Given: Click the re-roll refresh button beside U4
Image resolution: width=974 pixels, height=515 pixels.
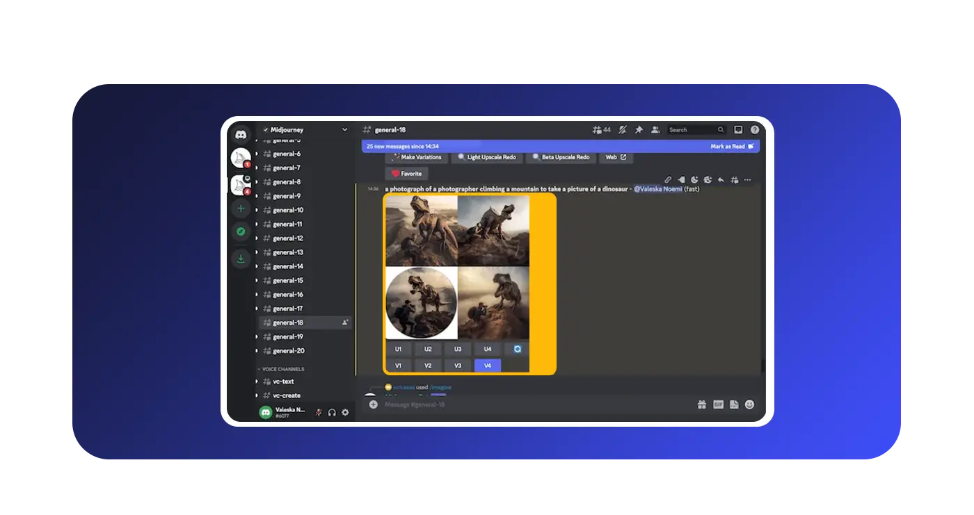Looking at the screenshot, I should point(517,349).
